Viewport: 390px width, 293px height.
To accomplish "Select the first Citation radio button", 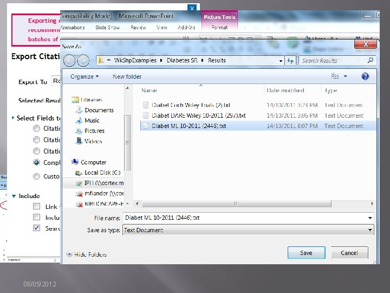I will pos(37,128).
